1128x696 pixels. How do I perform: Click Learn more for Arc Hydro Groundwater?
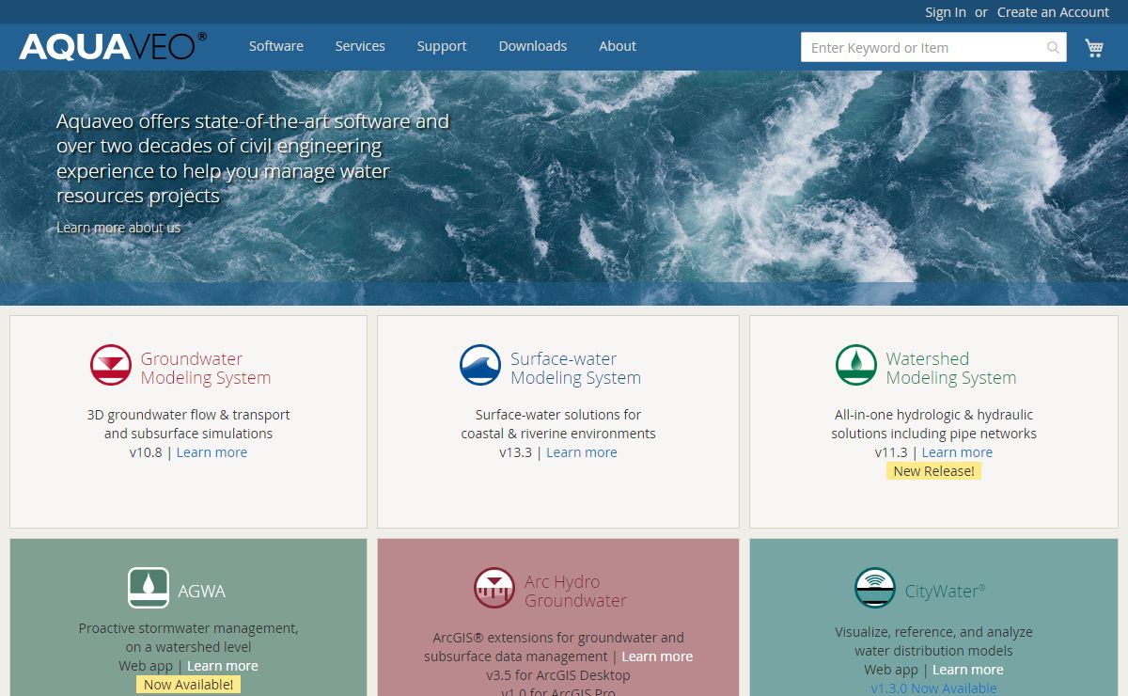[x=657, y=656]
